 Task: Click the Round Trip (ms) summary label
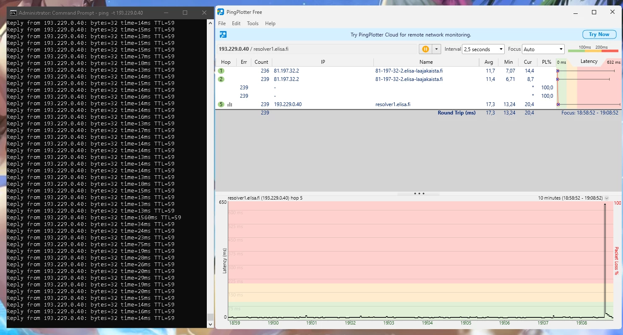[457, 113]
